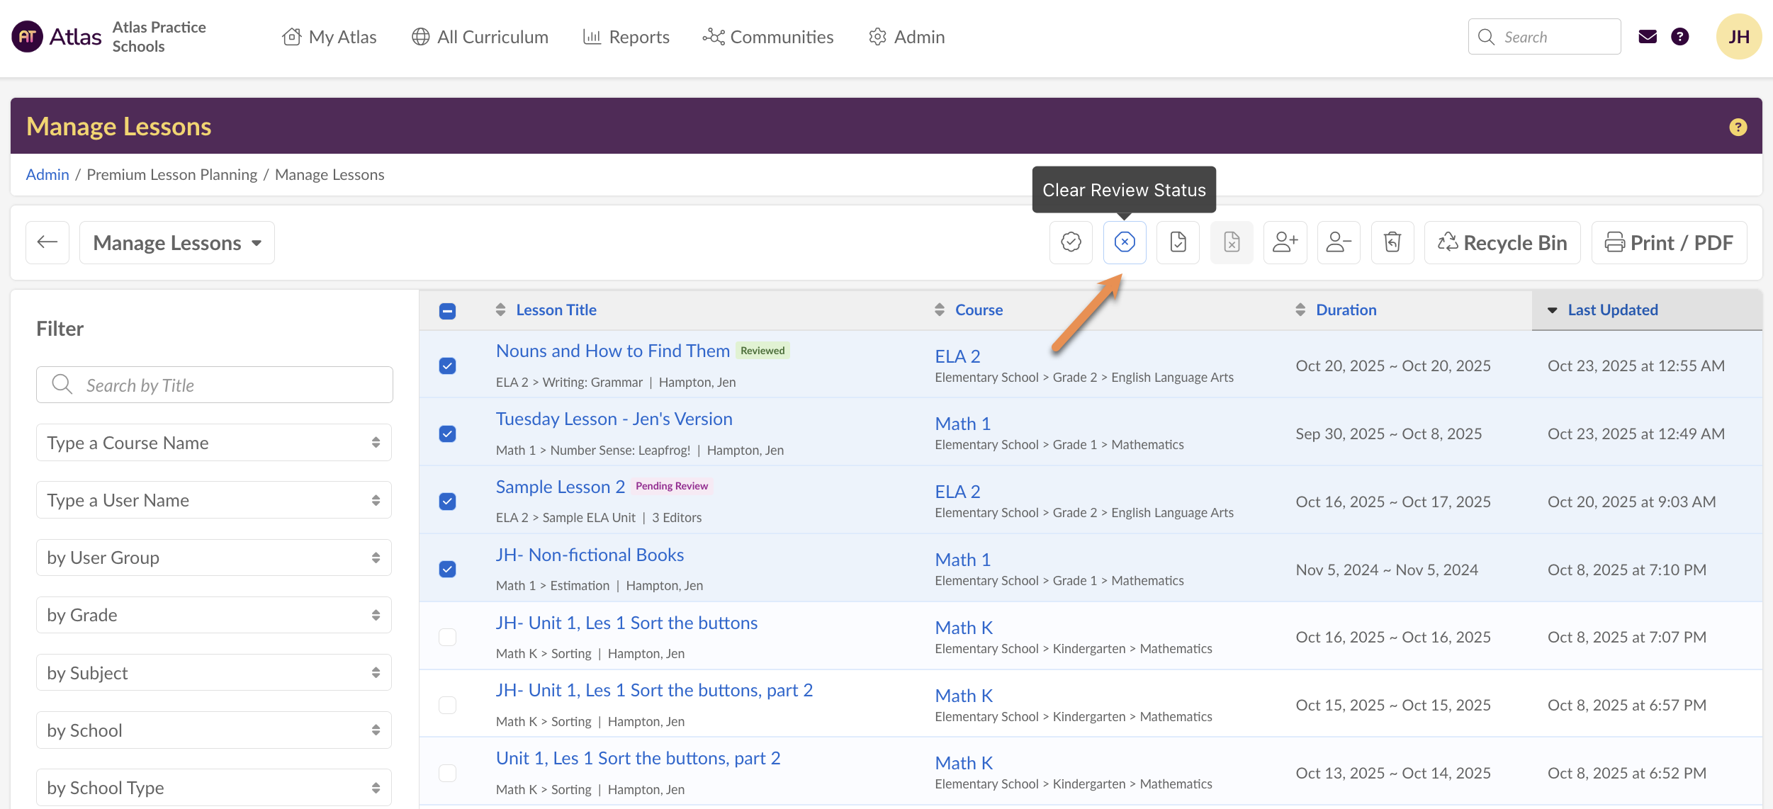Expand the by Grade filter
Image resolution: width=1773 pixels, height=809 pixels.
tap(214, 615)
